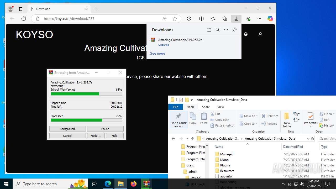The height and width of the screenshot is (189, 336).
Task: Click the Paste ribbon button in Explorer
Action: point(204,118)
